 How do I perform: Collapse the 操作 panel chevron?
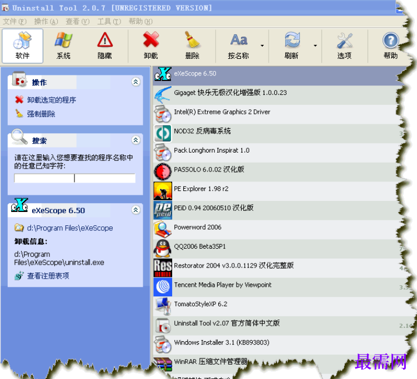(135, 82)
